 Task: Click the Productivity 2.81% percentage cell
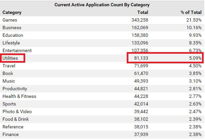(195, 89)
